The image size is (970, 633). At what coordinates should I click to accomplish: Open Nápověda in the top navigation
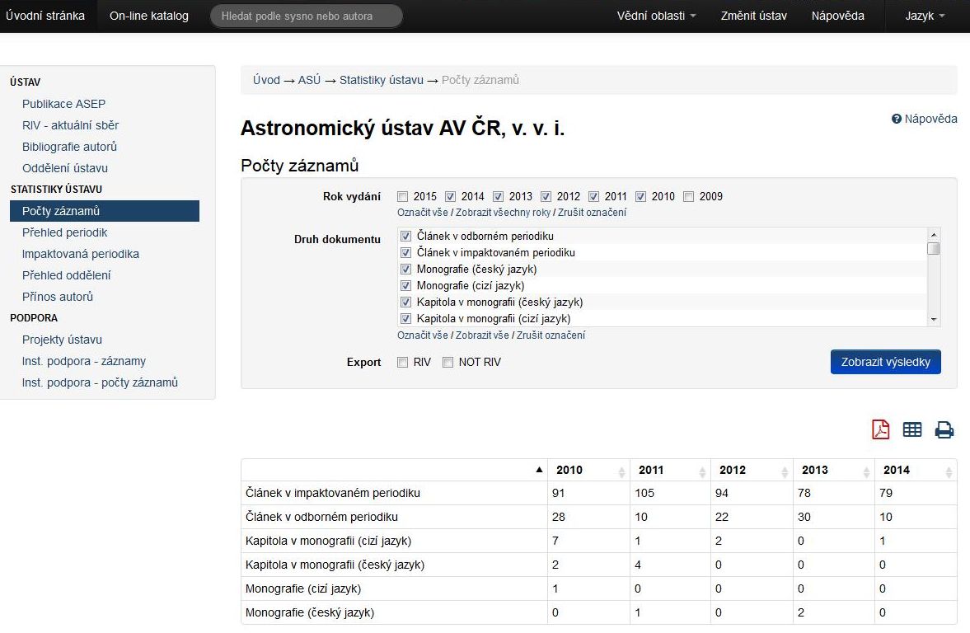(x=837, y=16)
